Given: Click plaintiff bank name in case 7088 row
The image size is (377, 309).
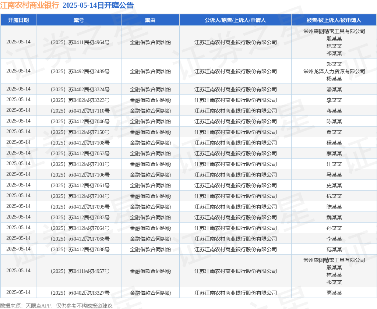Looking at the screenshot, I should 235,249.
